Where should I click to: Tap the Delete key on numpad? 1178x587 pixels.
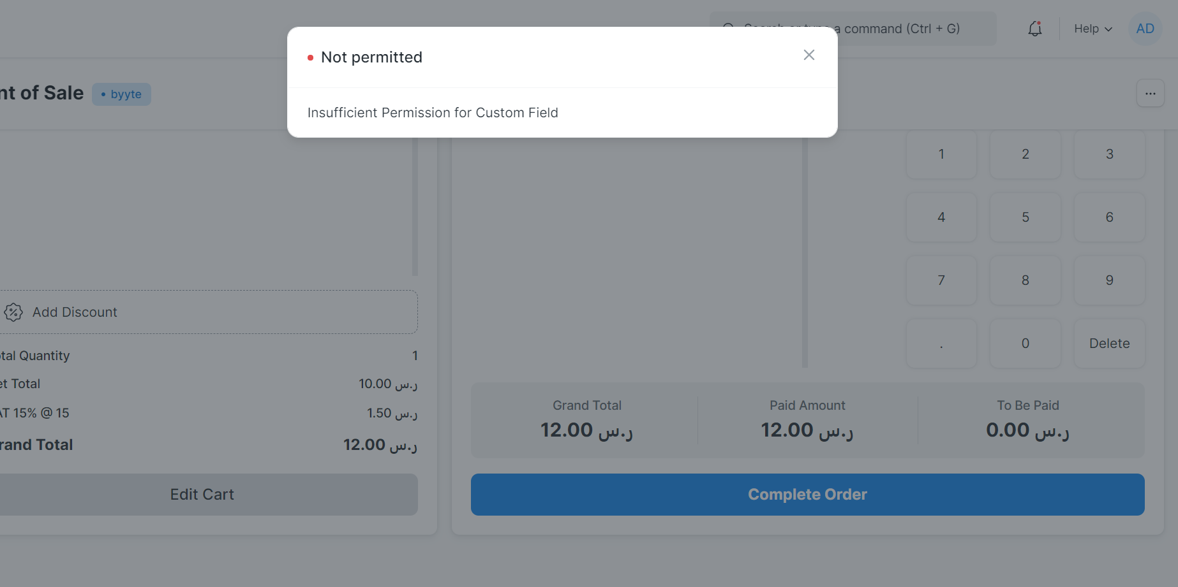(1110, 344)
